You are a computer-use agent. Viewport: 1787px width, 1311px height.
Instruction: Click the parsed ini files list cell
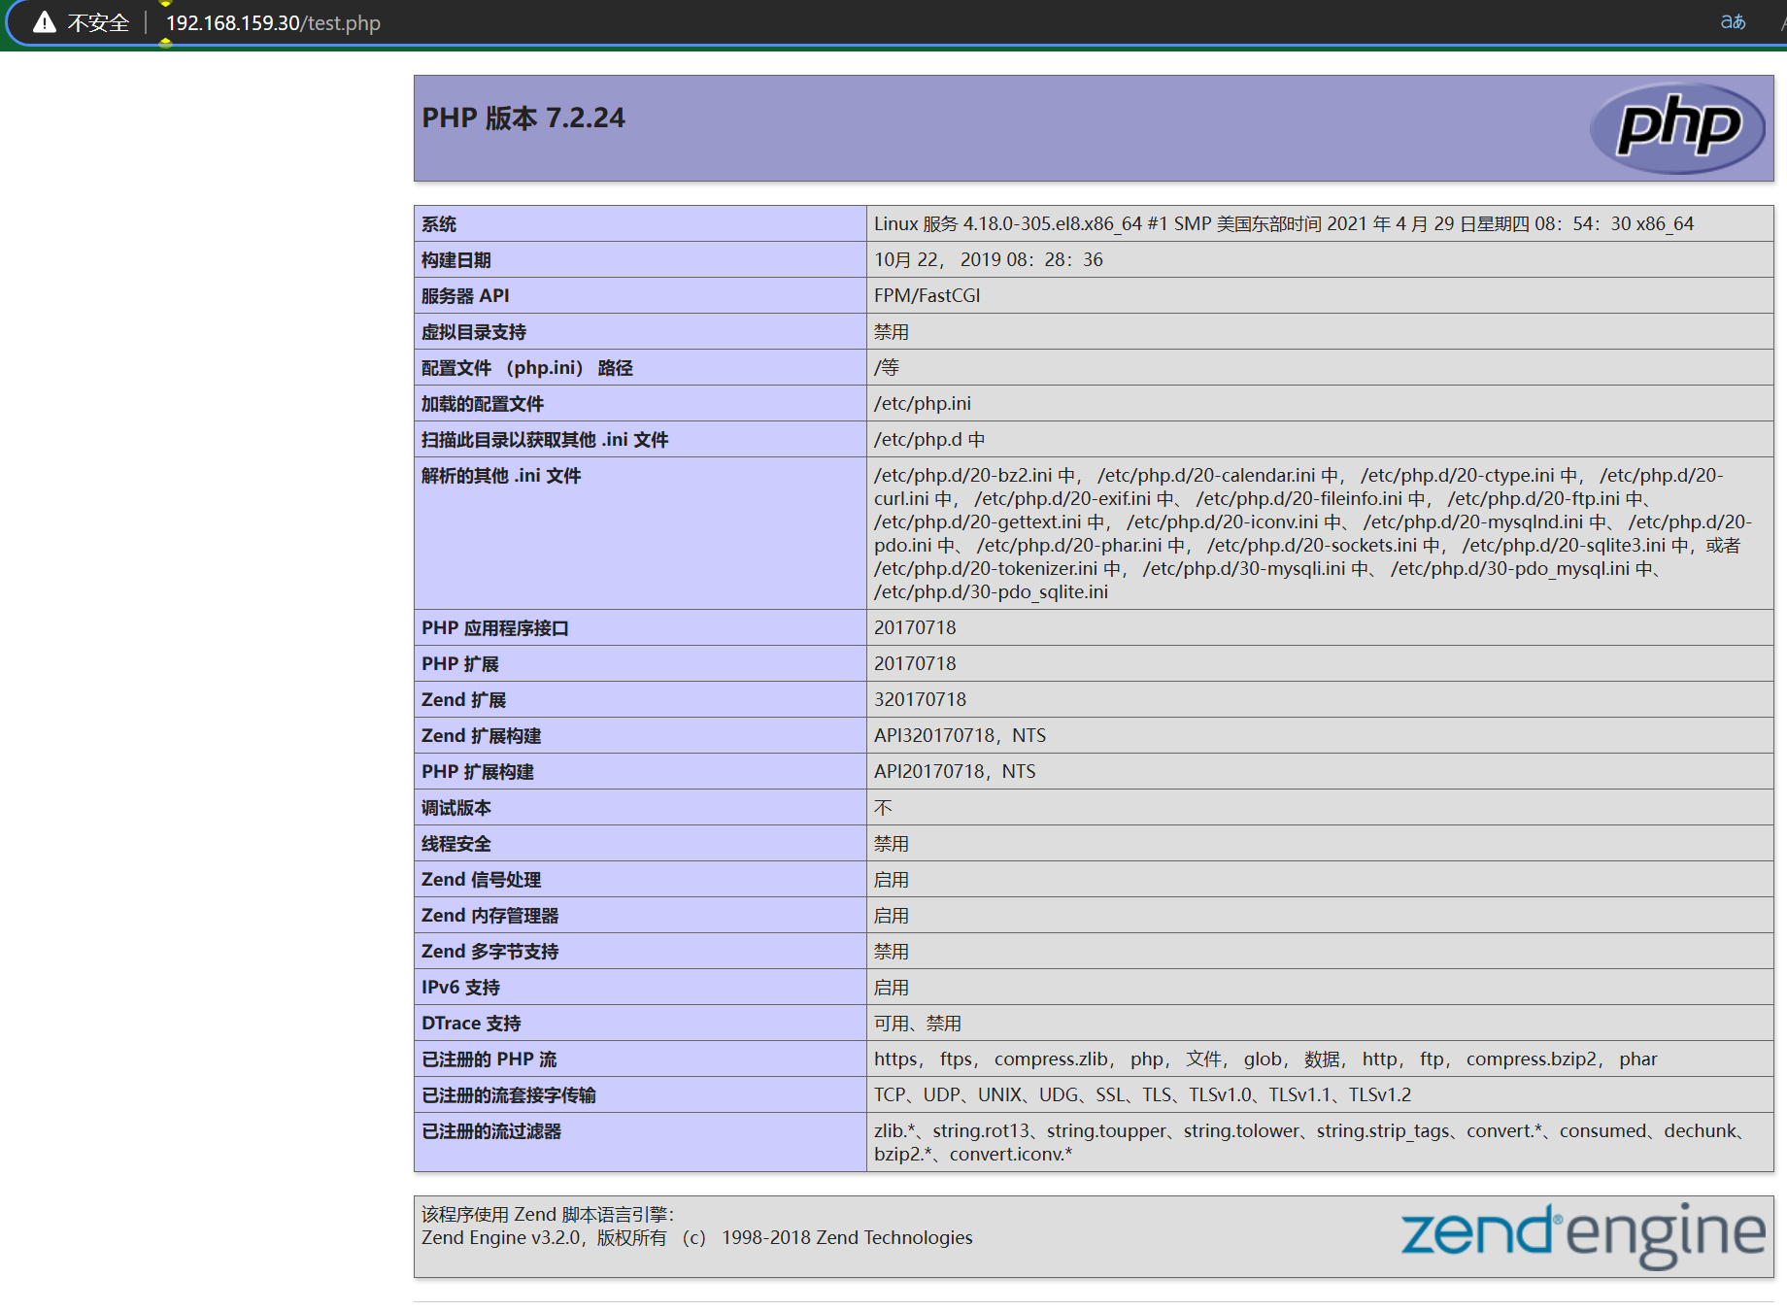coord(1320,533)
